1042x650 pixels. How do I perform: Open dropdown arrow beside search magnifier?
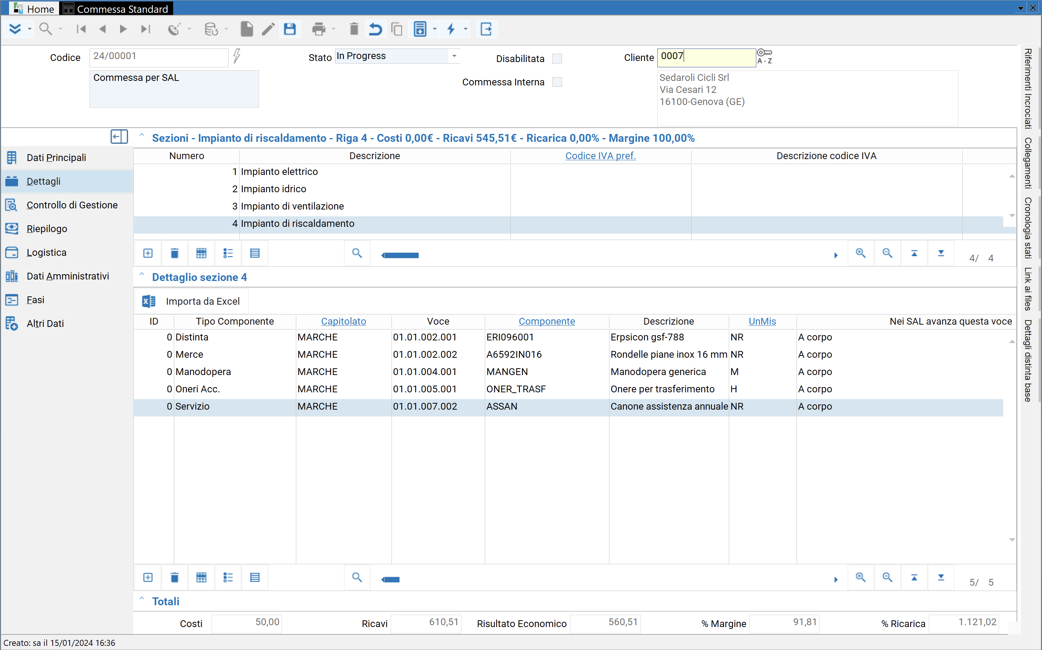pyautogui.click(x=60, y=29)
